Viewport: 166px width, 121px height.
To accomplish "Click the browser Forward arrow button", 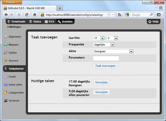I will coord(12,15).
